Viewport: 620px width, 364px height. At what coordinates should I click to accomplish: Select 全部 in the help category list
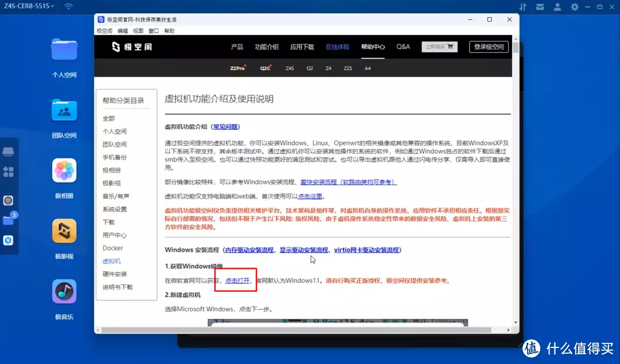coord(108,118)
